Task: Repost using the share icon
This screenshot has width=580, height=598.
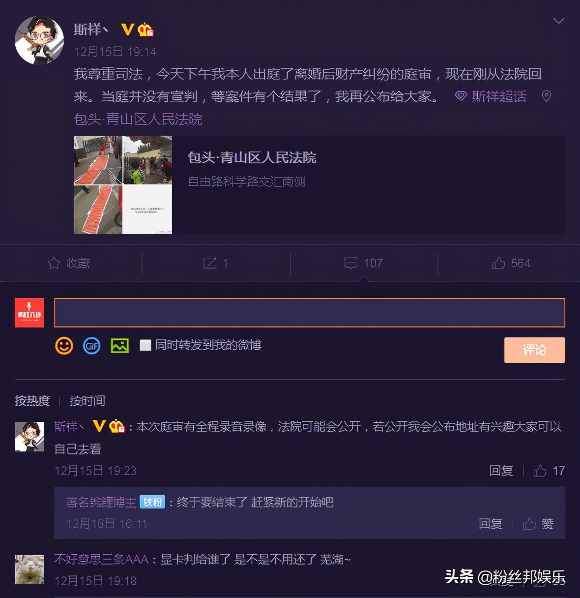Action: pos(216,263)
